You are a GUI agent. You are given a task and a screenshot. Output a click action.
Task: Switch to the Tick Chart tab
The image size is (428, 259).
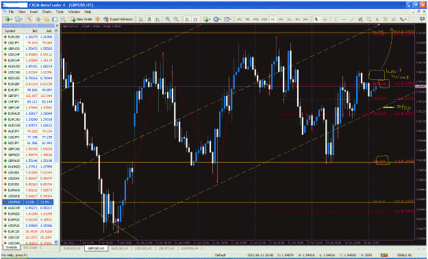30,247
